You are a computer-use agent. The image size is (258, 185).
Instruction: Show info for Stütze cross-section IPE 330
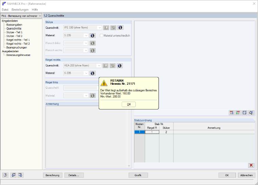121,27
